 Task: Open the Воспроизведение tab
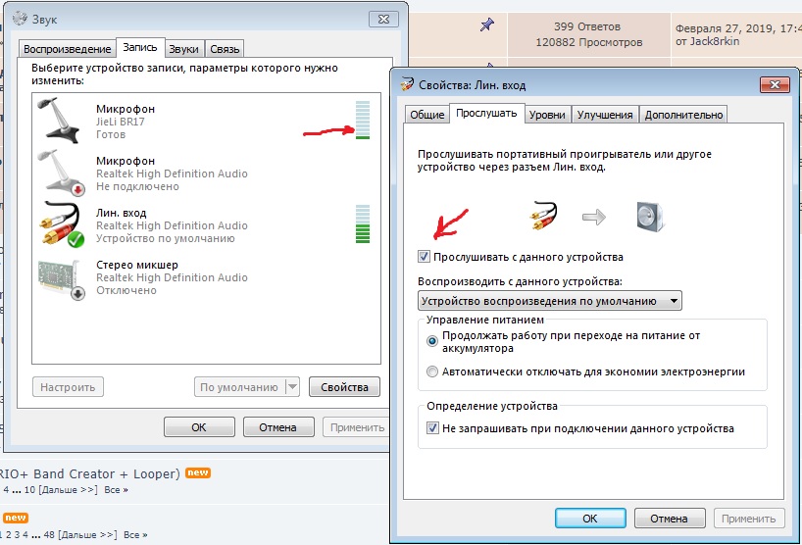tap(67, 49)
